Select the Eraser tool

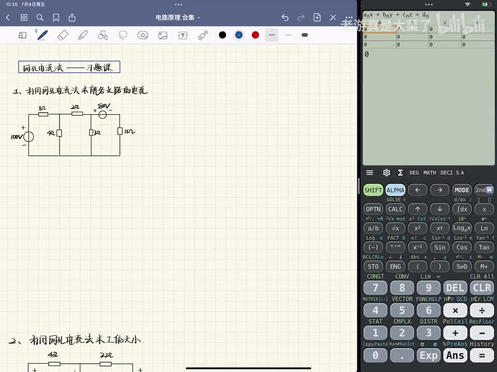tap(63, 35)
